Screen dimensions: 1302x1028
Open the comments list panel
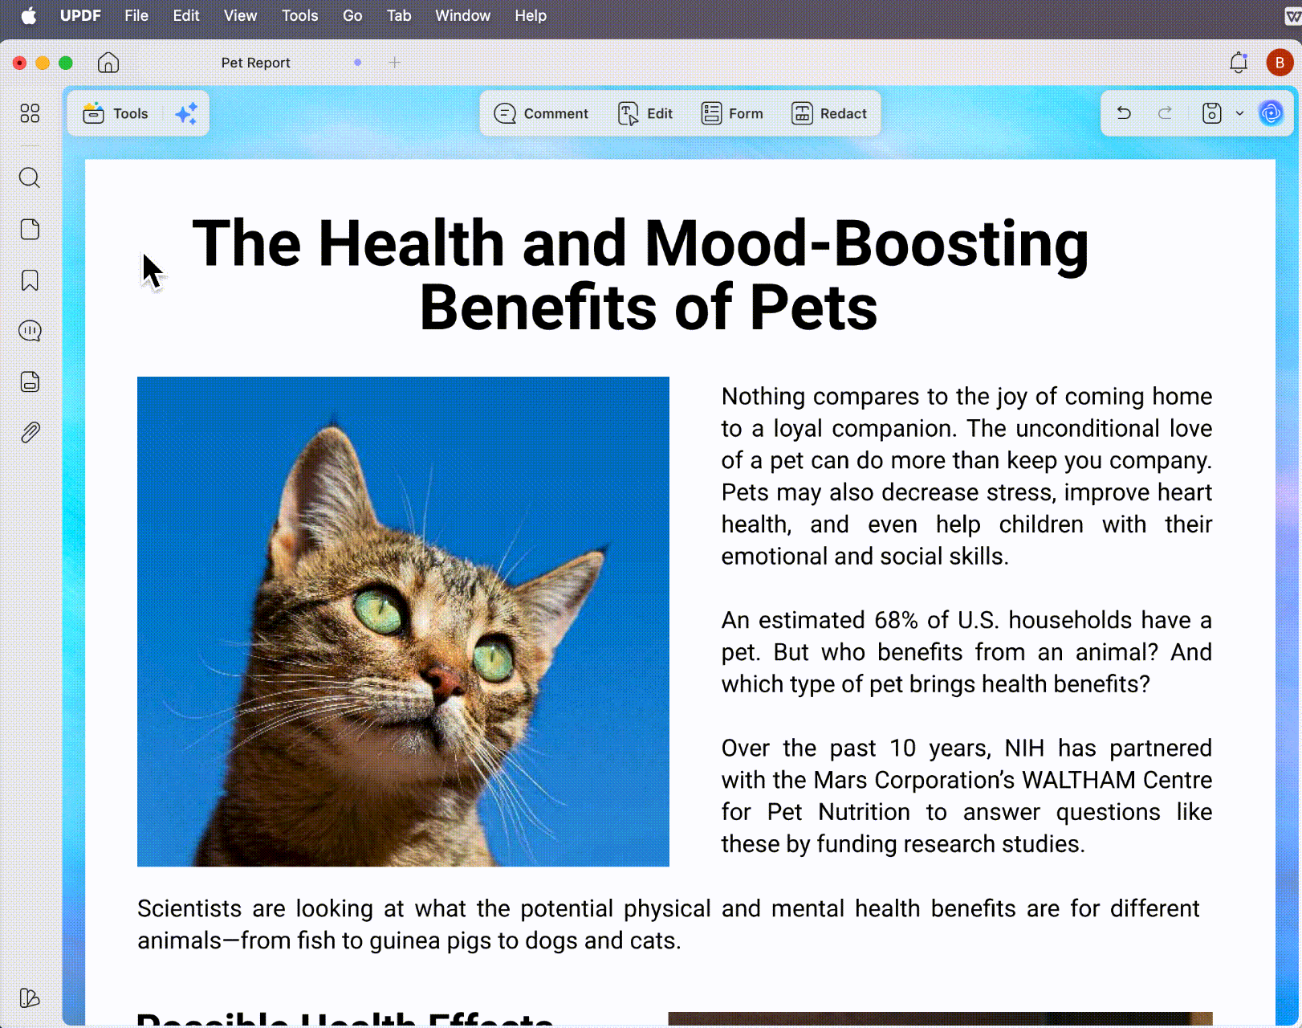point(30,331)
